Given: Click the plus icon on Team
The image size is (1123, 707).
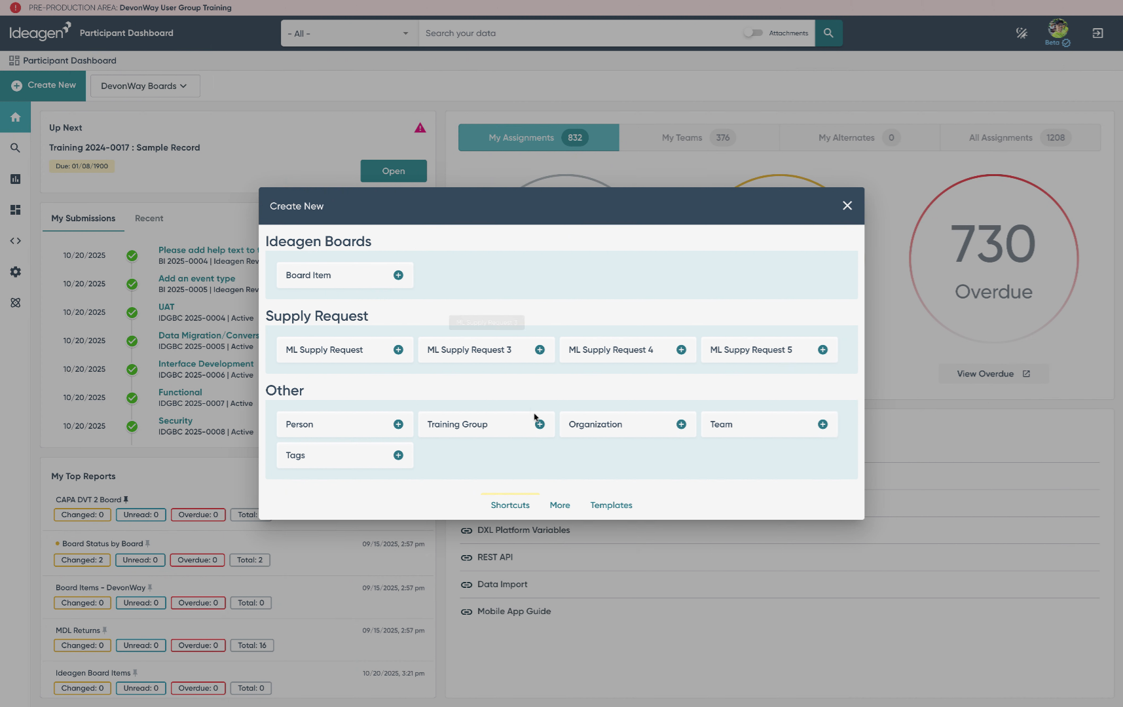Looking at the screenshot, I should pos(822,425).
